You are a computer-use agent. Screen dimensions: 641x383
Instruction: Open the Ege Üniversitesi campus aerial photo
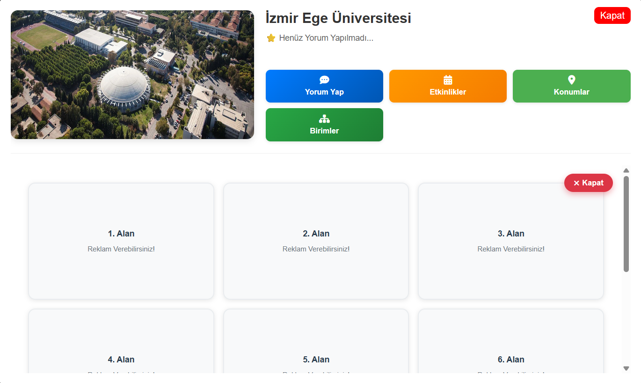tap(132, 75)
